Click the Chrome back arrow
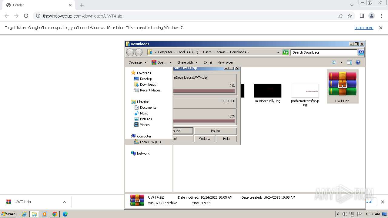This screenshot has width=388, height=218. (7, 16)
